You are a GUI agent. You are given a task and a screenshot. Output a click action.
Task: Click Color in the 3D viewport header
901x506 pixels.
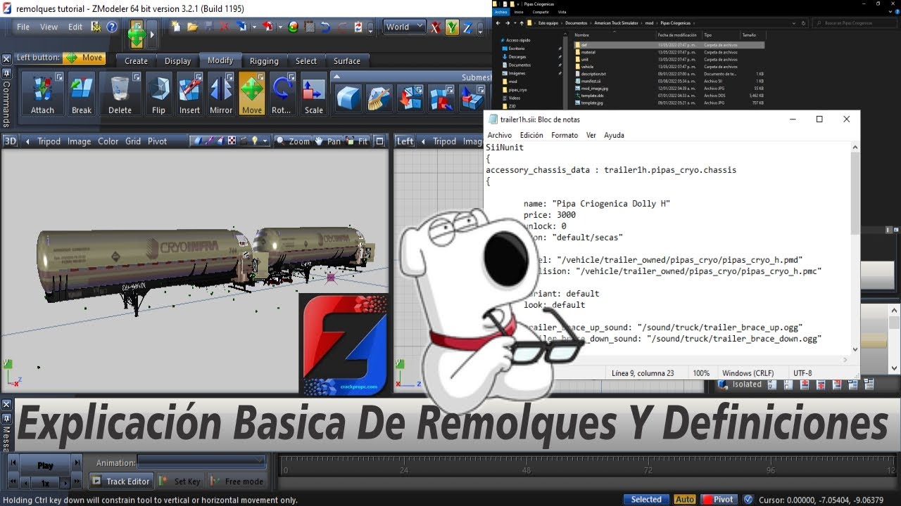pos(108,141)
